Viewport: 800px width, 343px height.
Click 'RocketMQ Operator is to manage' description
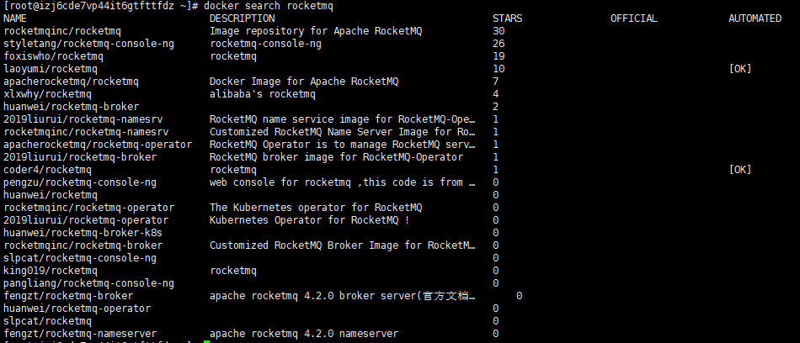343,145
